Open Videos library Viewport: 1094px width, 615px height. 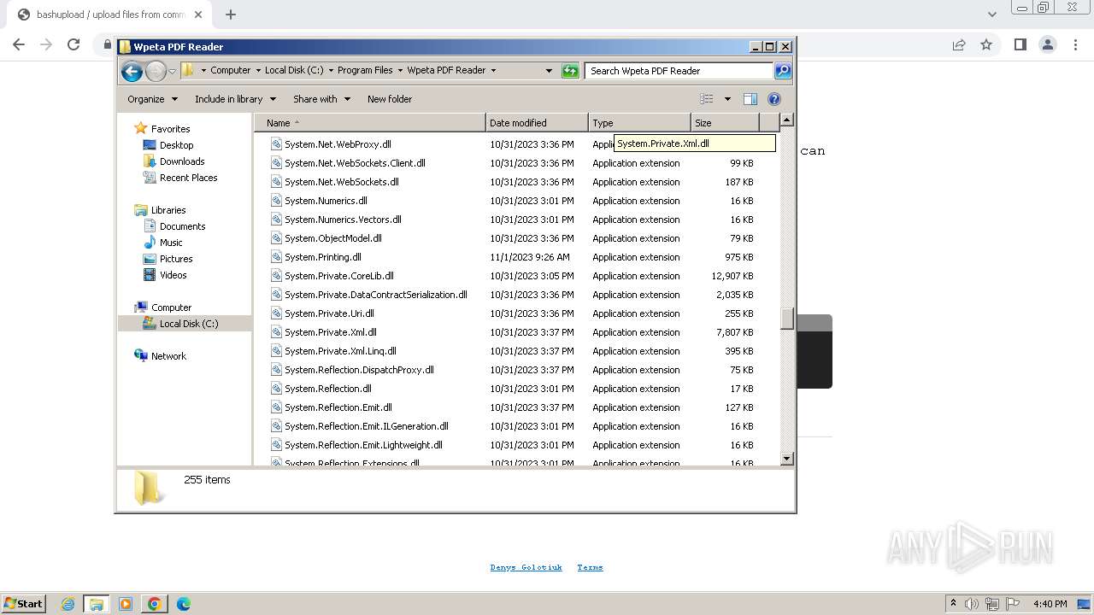pos(173,275)
